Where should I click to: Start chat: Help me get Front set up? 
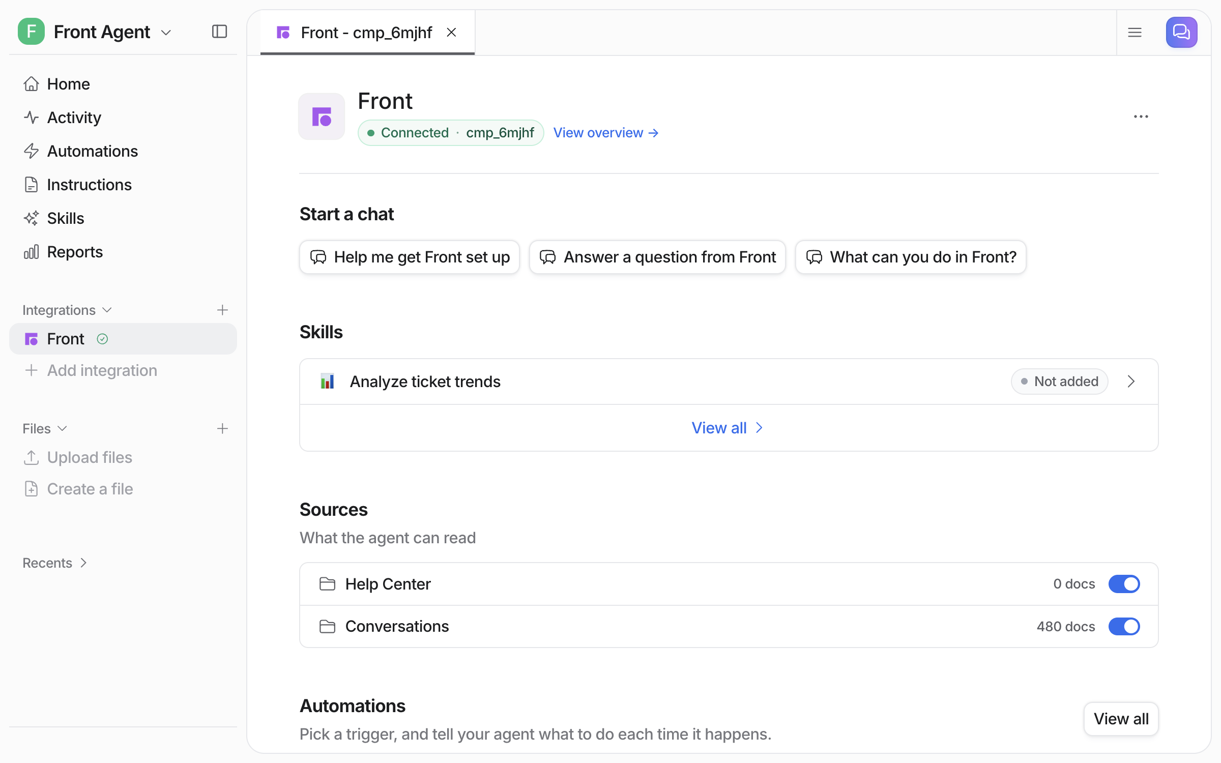(x=410, y=257)
